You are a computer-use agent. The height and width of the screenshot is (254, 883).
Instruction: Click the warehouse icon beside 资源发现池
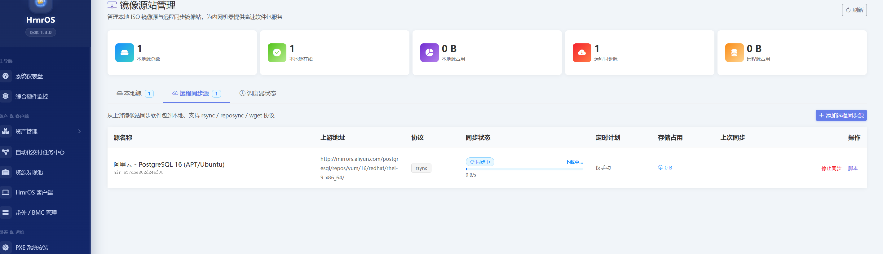[x=6, y=172]
